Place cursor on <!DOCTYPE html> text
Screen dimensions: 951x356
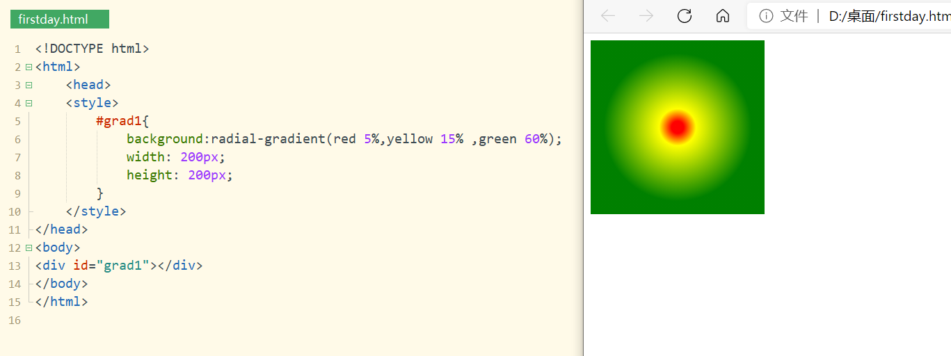click(x=92, y=49)
